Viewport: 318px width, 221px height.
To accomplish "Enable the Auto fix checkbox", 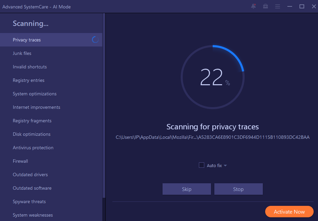I will coord(201,165).
